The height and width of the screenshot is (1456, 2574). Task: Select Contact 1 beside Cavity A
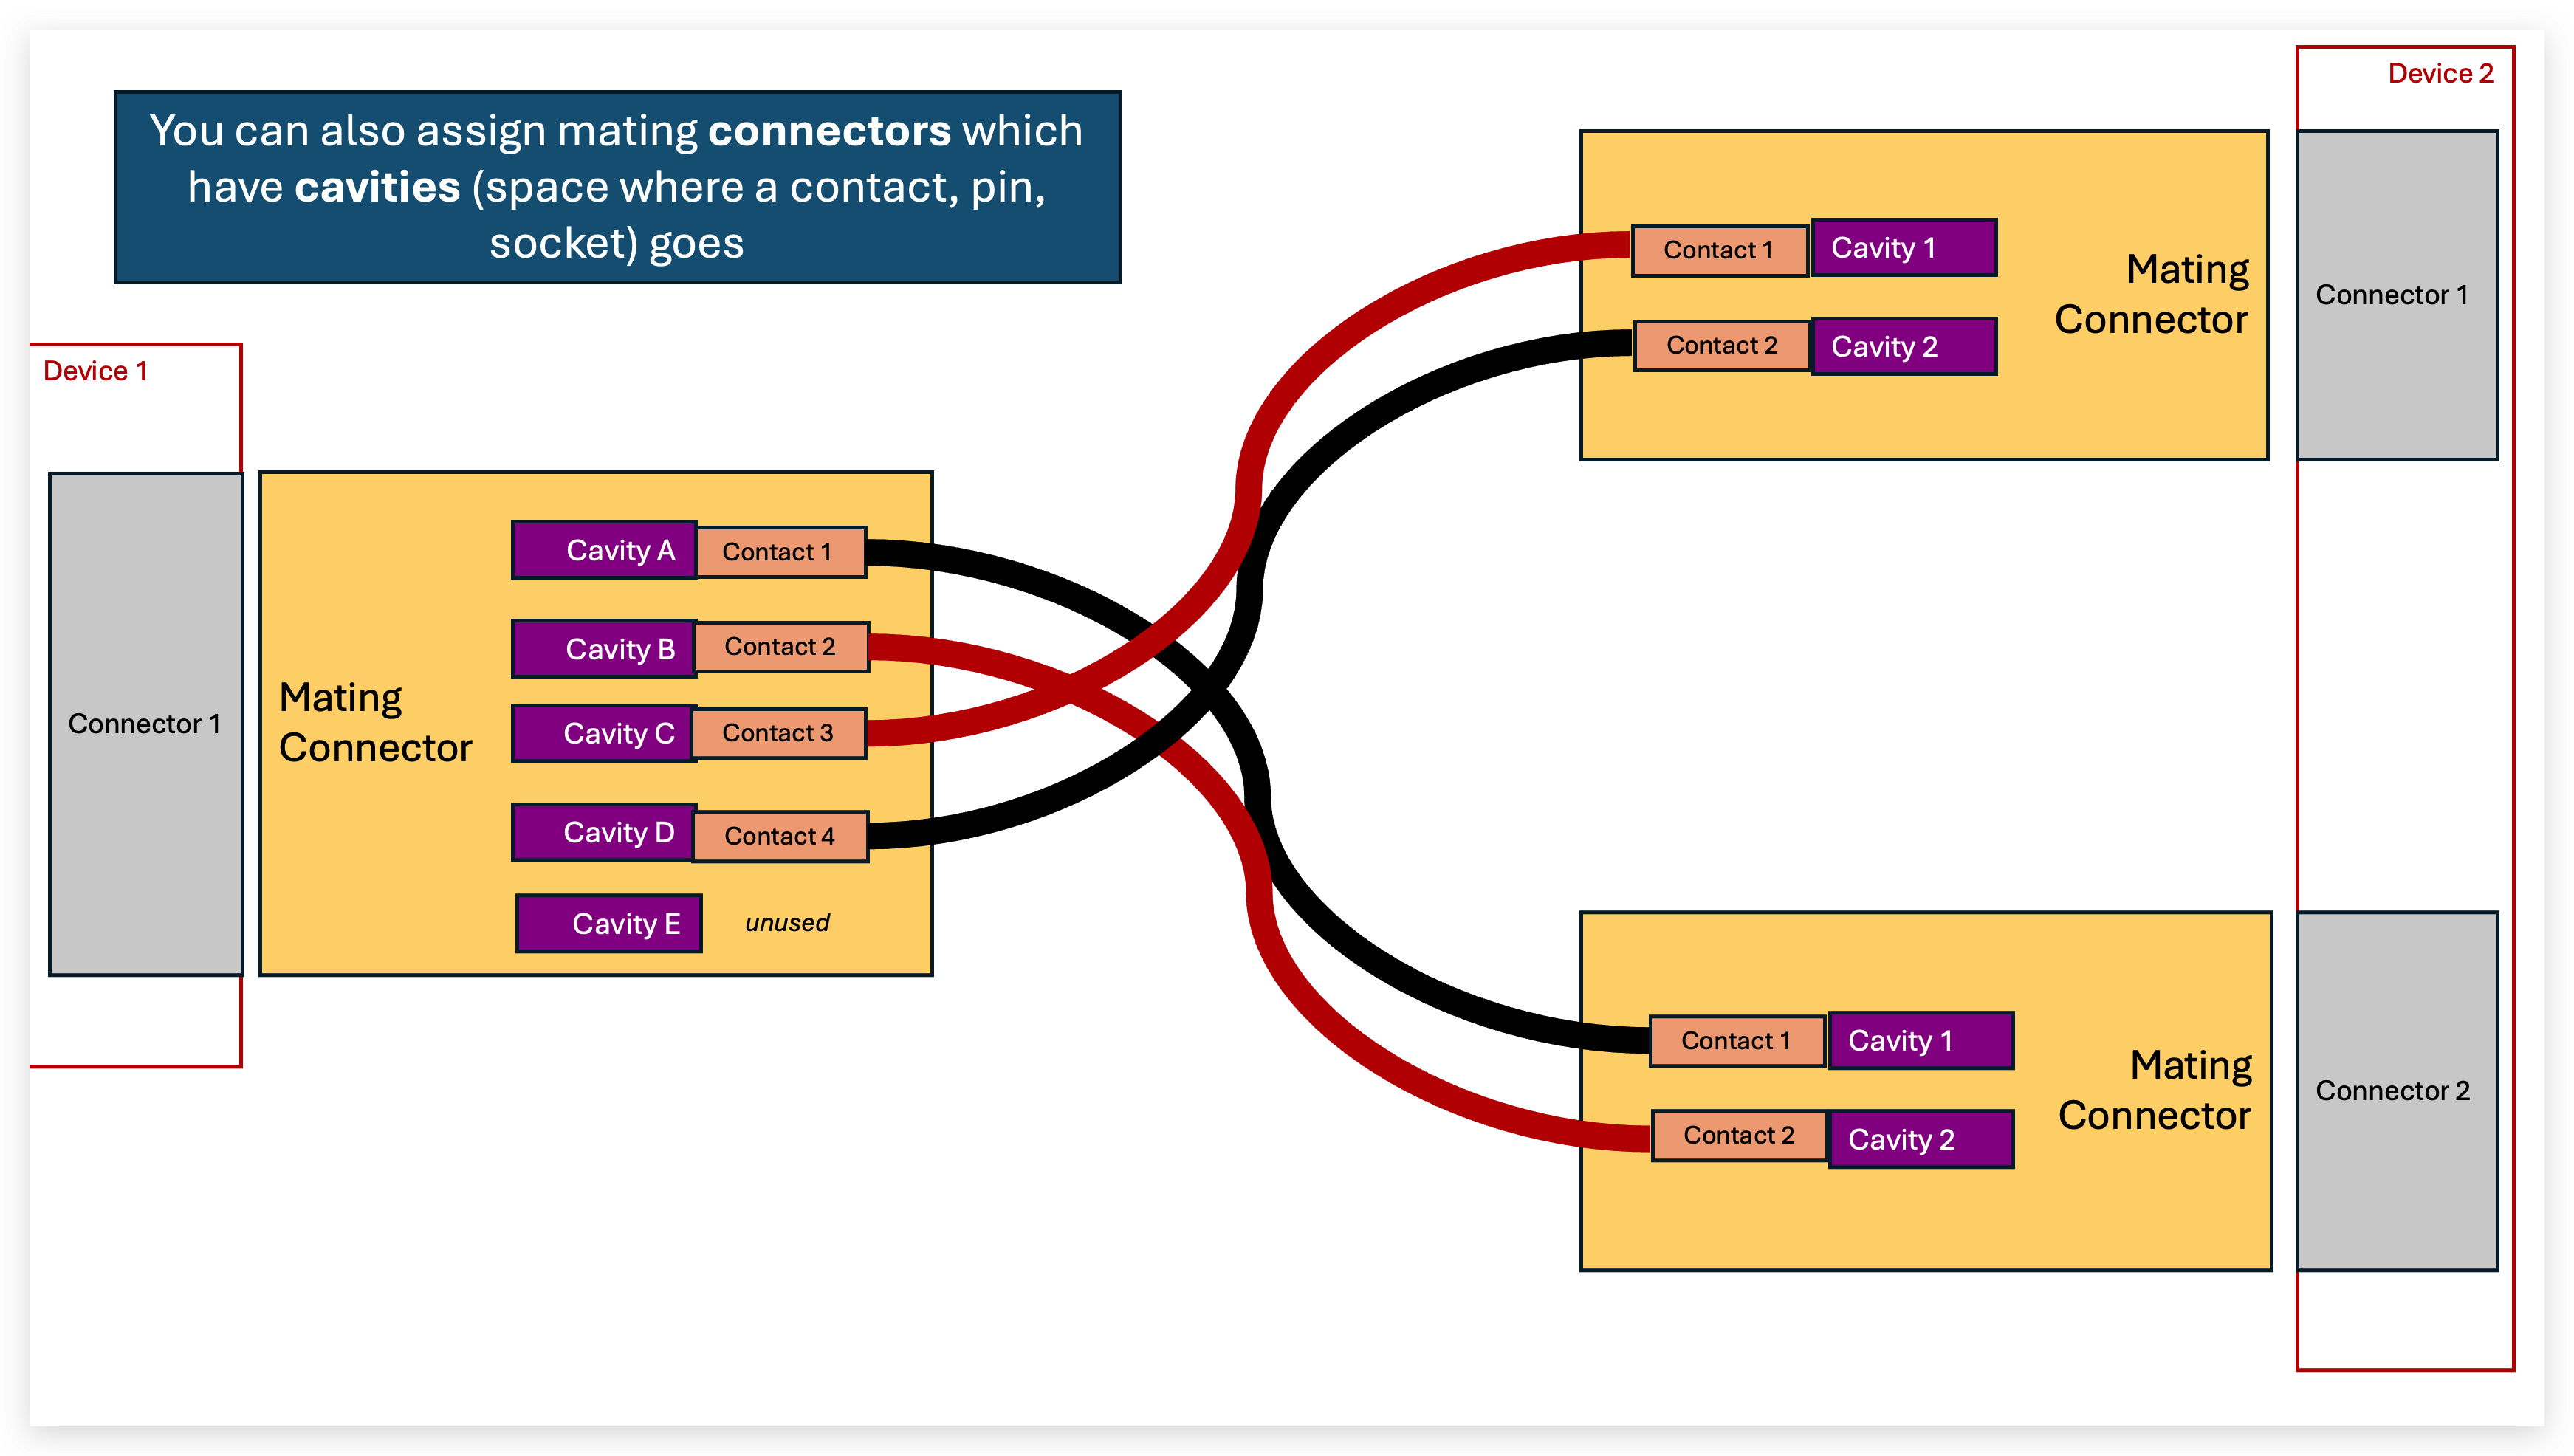click(x=780, y=552)
